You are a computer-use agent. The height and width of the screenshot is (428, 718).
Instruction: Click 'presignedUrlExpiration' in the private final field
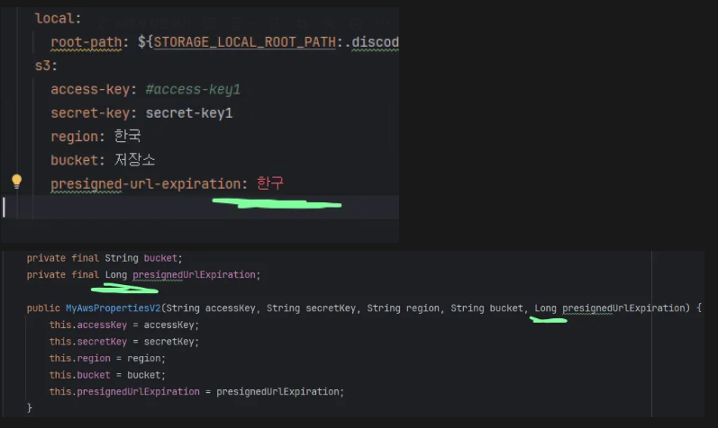tap(194, 275)
